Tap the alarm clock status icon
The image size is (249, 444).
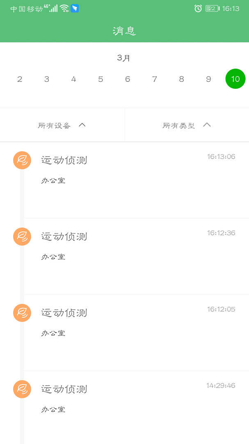click(198, 8)
